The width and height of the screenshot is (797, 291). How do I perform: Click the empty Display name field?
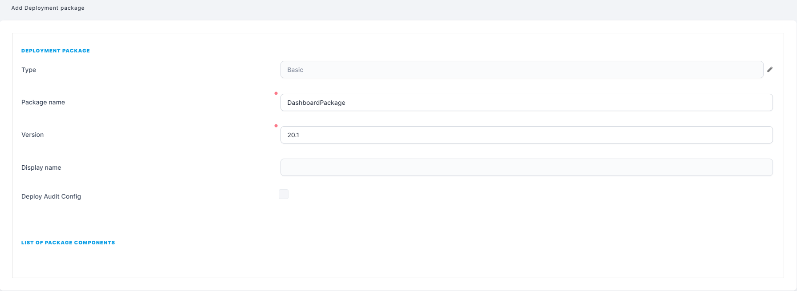pyautogui.click(x=526, y=167)
